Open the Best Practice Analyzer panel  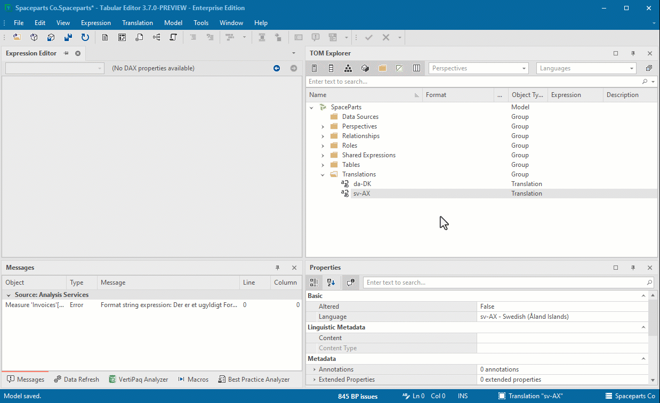click(254, 379)
